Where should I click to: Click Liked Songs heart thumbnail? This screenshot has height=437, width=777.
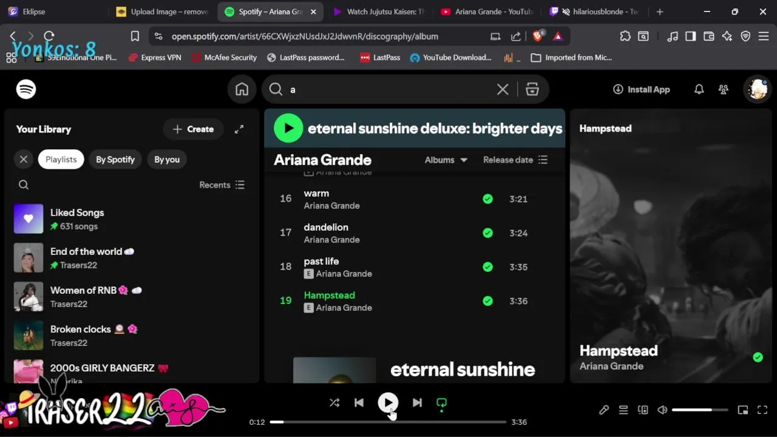29,219
